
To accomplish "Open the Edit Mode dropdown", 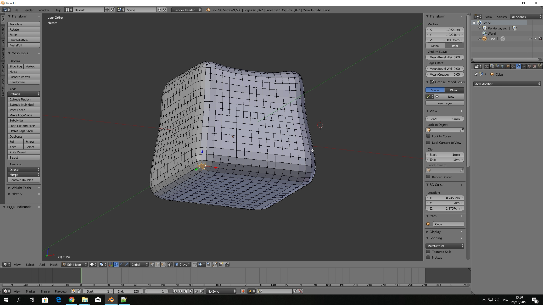I will 74,265.
